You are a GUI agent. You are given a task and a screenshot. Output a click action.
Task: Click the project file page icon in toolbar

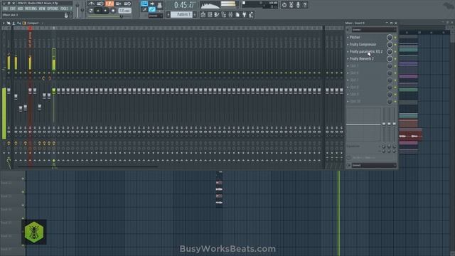(237, 14)
